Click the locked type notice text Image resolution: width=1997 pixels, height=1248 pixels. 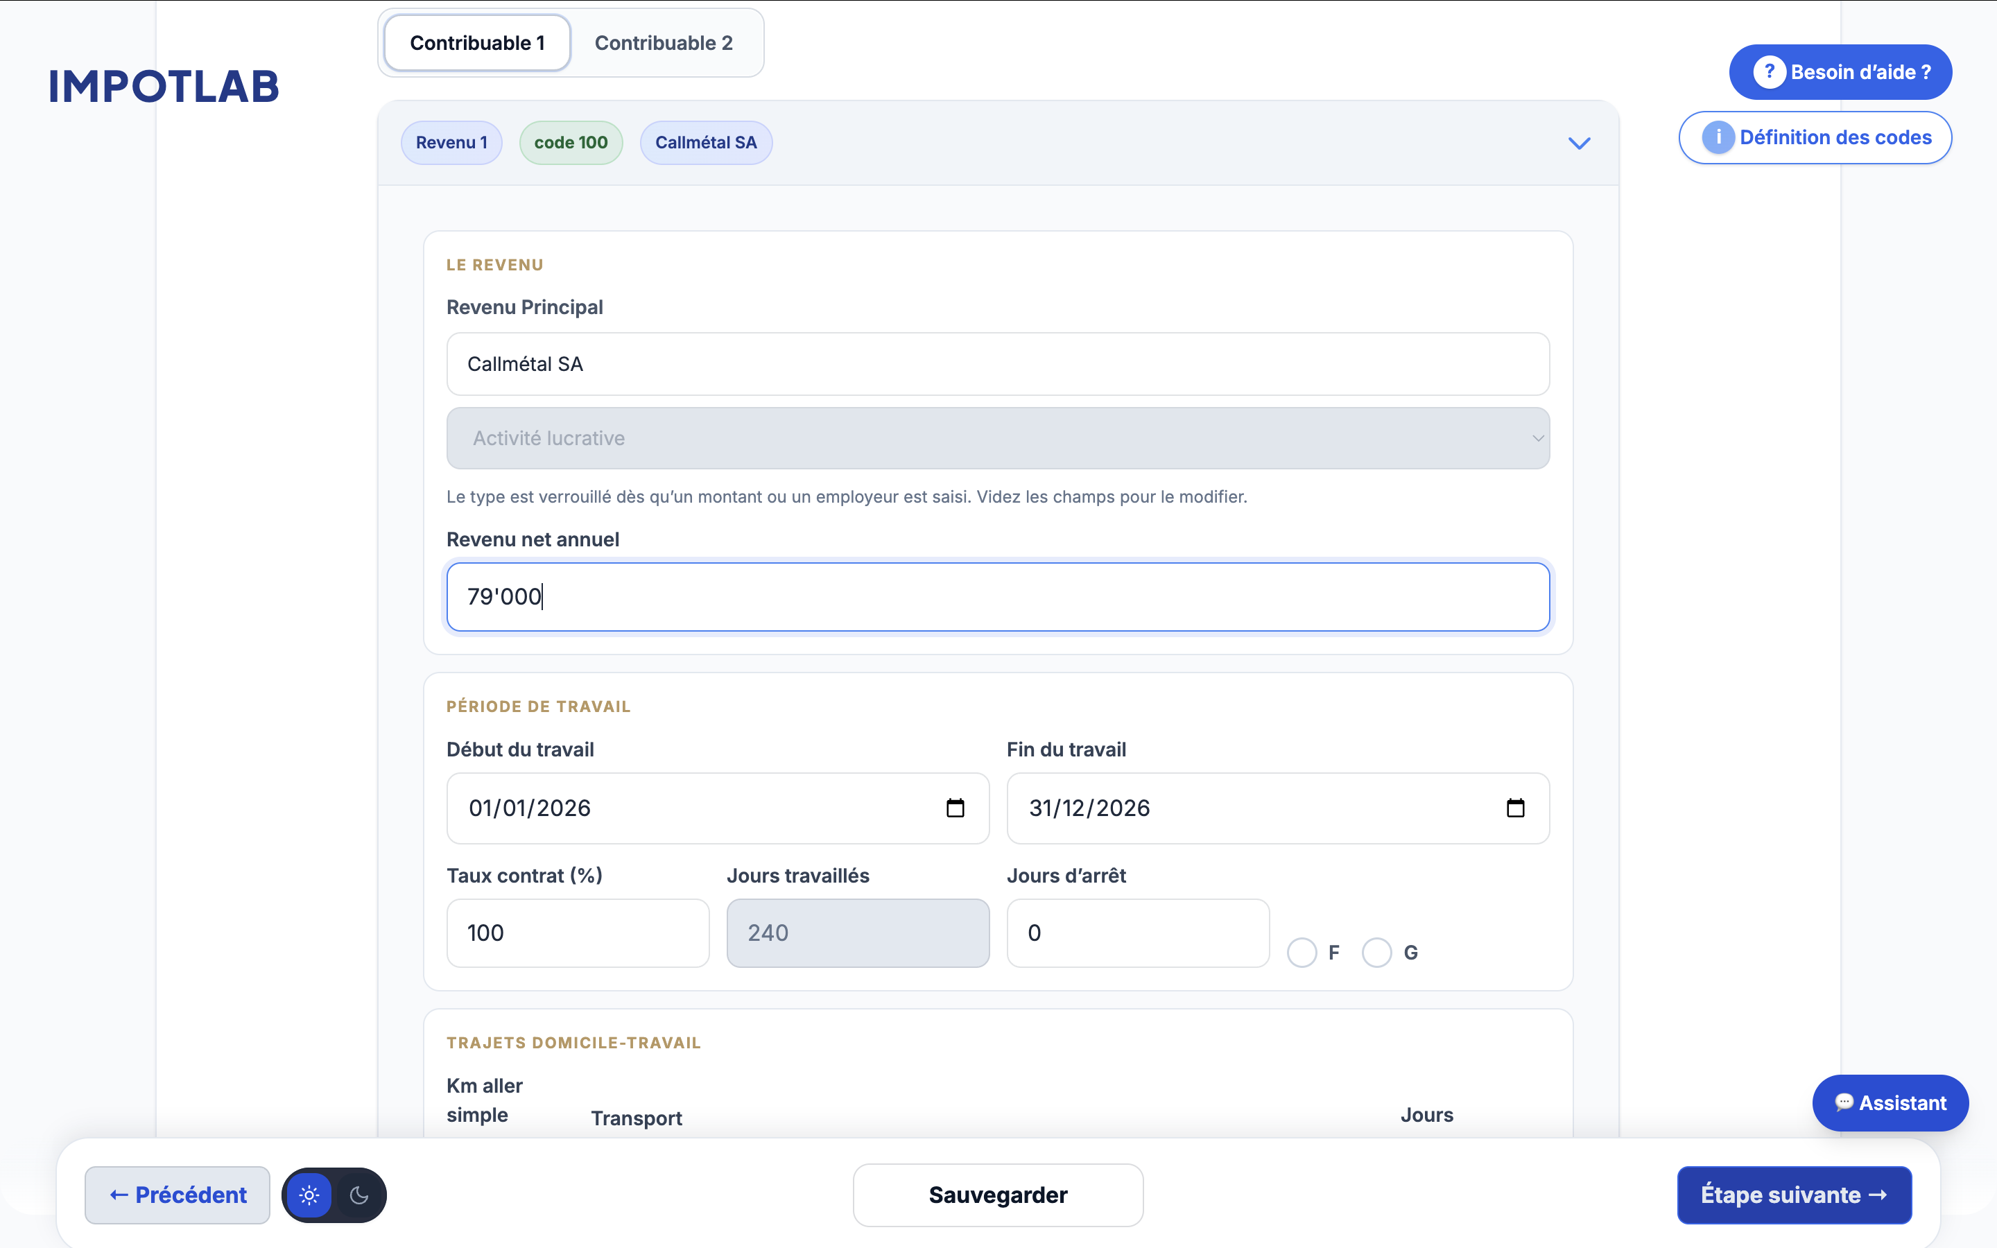847,497
